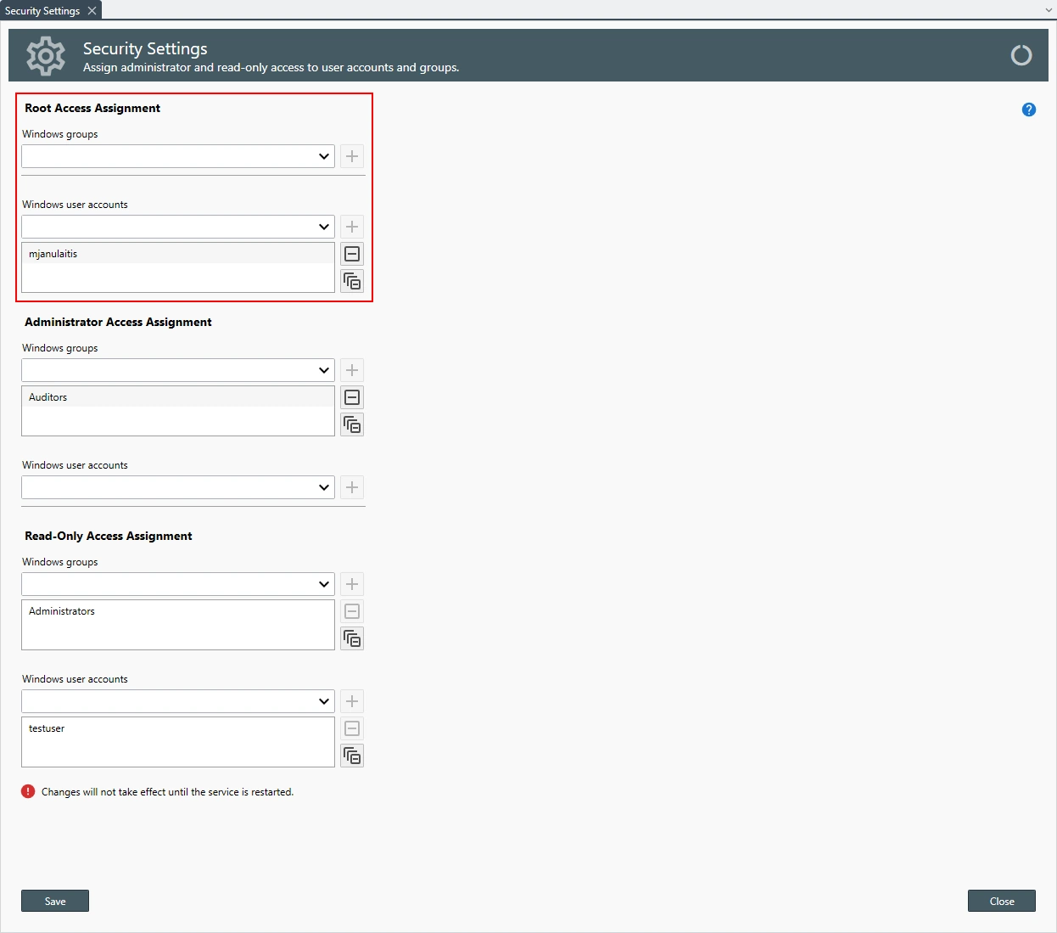1057x933 pixels.
Task: Remove all groups beside Administrators list
Action: tap(352, 638)
